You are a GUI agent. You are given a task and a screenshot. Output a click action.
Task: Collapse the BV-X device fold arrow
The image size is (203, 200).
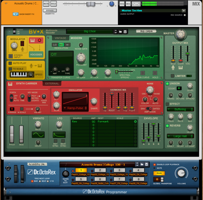9,31
